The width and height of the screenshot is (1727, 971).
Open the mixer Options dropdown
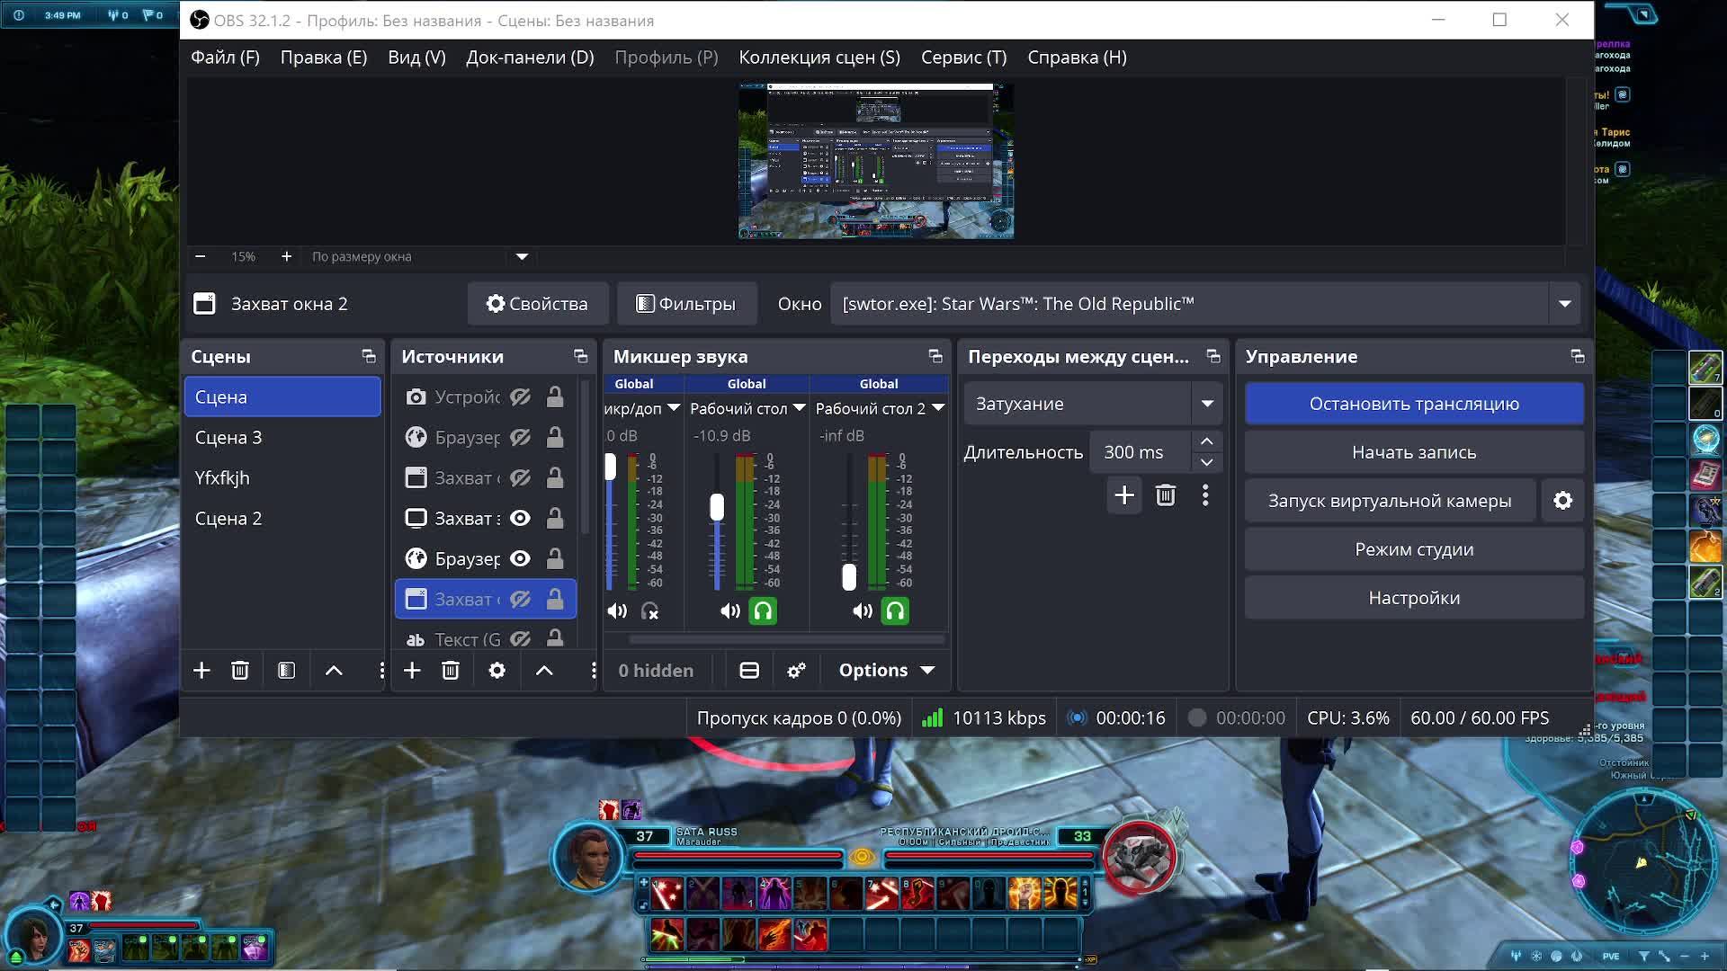(x=887, y=671)
